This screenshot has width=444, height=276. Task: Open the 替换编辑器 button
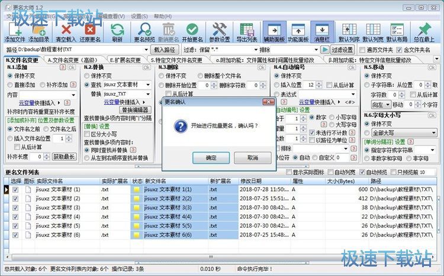(136, 109)
